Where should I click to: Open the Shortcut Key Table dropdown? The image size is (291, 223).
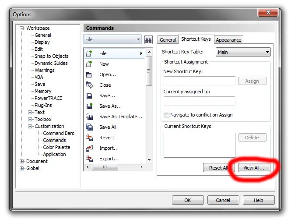click(x=243, y=52)
